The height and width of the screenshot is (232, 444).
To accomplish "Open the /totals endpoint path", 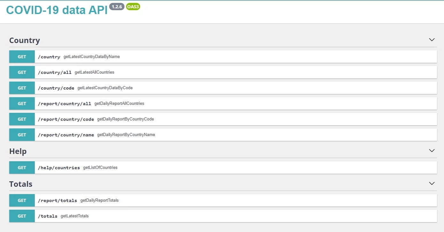I will point(48,216).
